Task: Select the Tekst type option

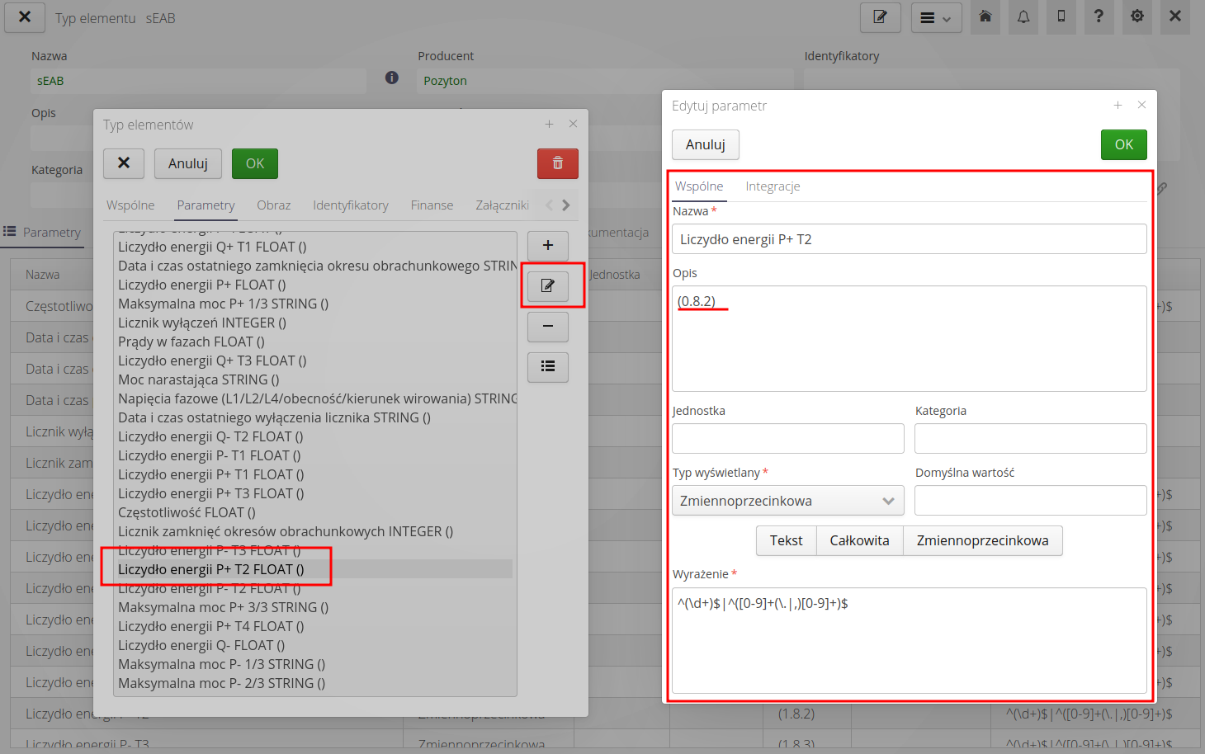Action: point(786,540)
